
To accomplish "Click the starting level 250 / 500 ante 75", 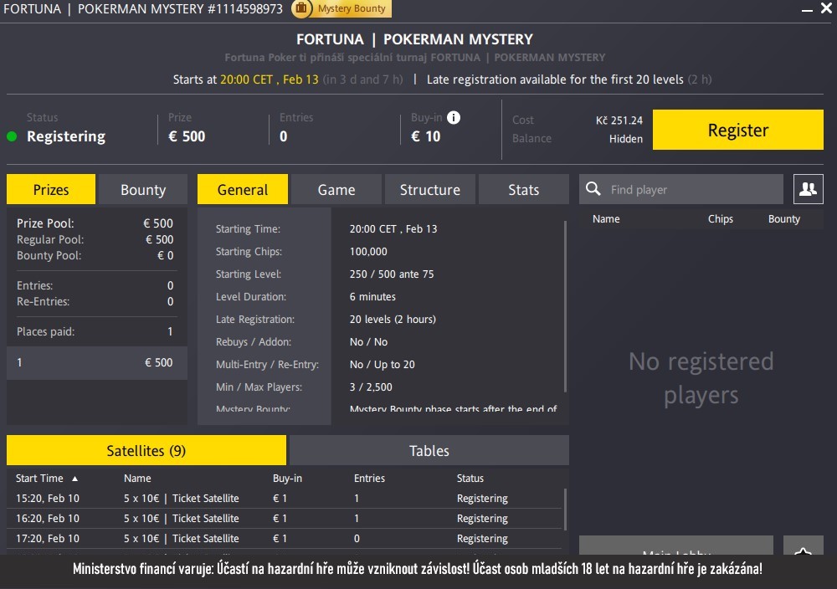I will tap(392, 274).
